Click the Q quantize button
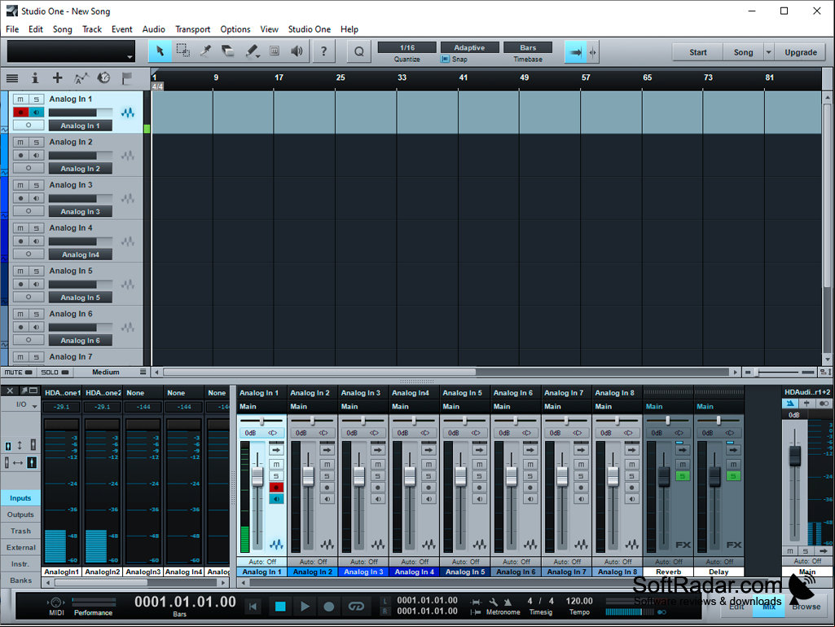This screenshot has height=627, width=835. [359, 51]
